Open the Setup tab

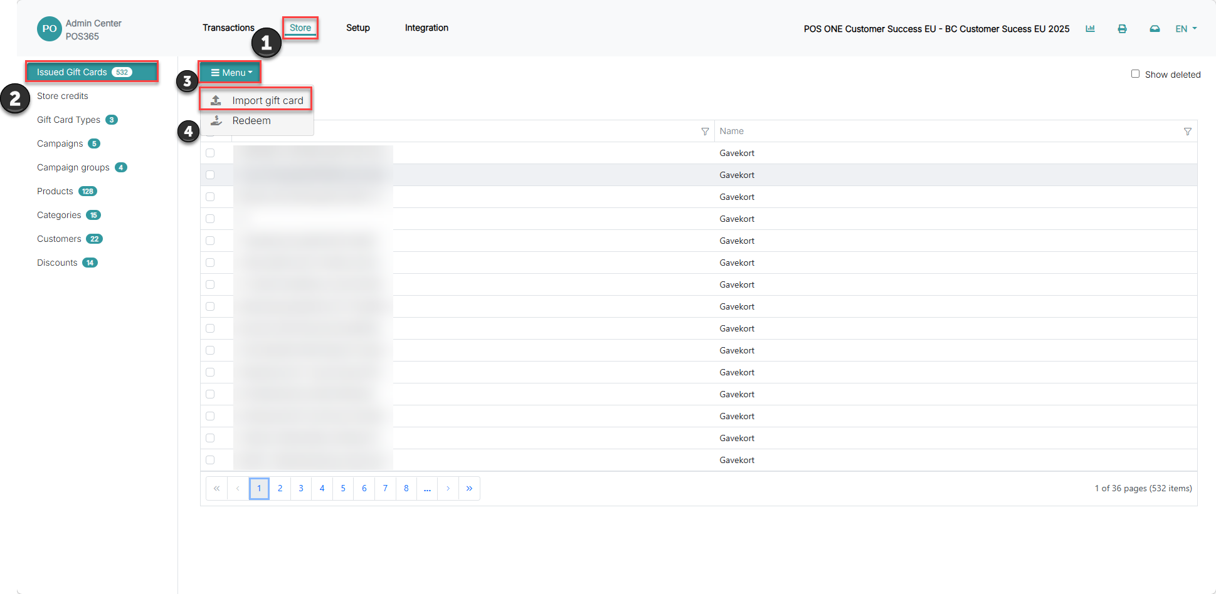point(358,28)
